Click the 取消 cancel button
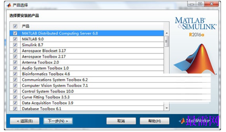Viewport: 226px width, 132px height. (x=121, y=121)
